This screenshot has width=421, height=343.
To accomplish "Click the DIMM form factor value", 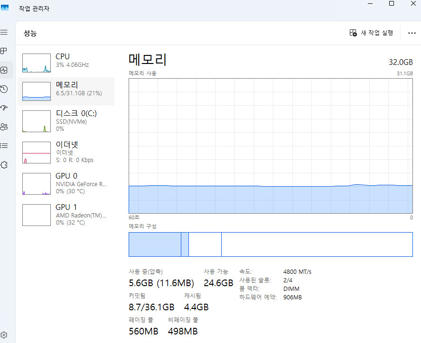I will pos(291,289).
